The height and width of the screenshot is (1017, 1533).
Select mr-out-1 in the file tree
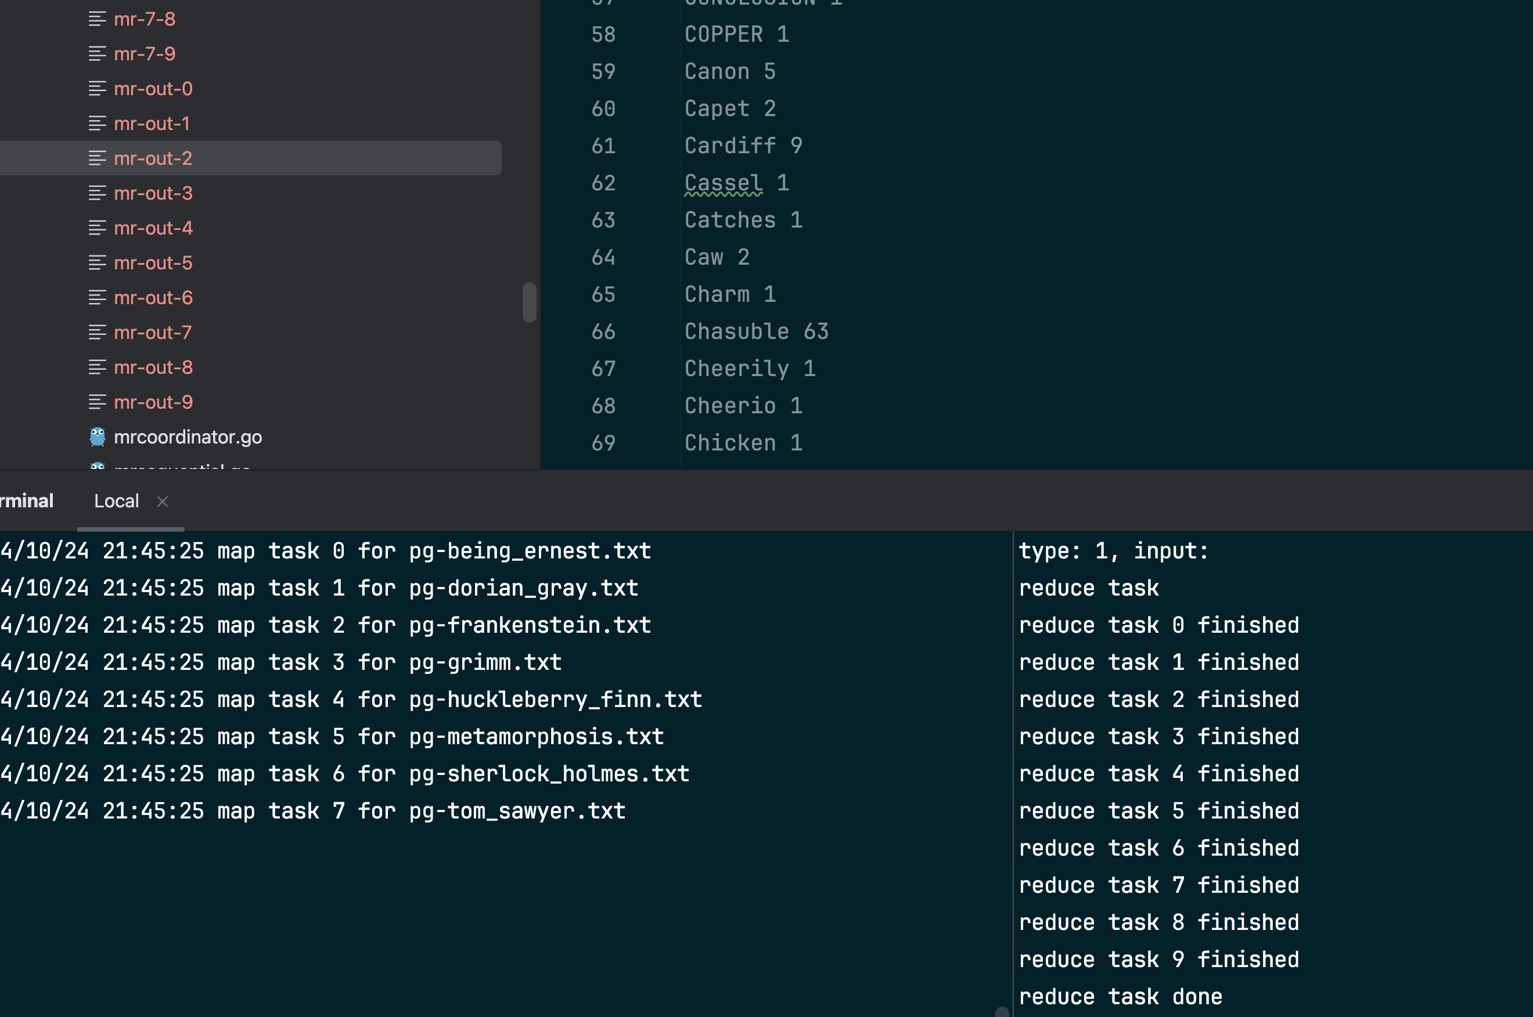(x=152, y=124)
